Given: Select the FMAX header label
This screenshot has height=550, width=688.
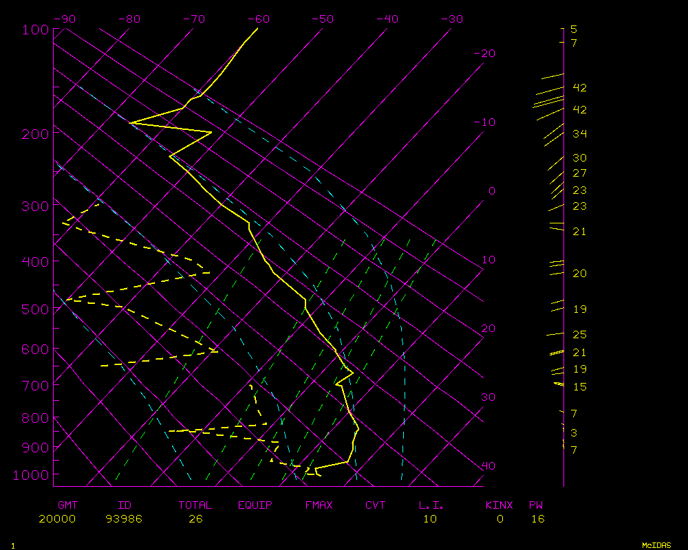Looking at the screenshot, I should coord(319,505).
